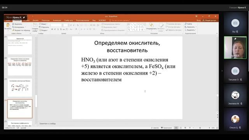Open the Дизайн tab
This screenshot has height=140, width=249.
tap(35, 20)
